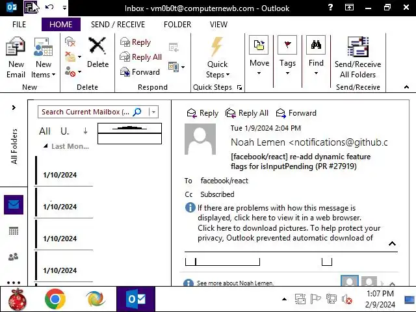Toggle the sort order arrow
This screenshot has width=416, height=312.
(x=85, y=131)
